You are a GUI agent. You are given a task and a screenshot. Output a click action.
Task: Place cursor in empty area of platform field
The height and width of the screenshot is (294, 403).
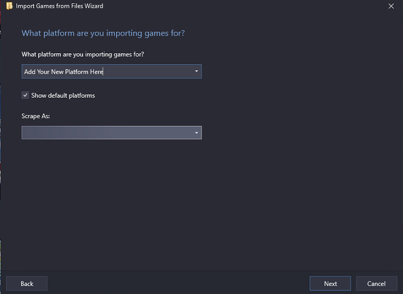[x=148, y=72]
